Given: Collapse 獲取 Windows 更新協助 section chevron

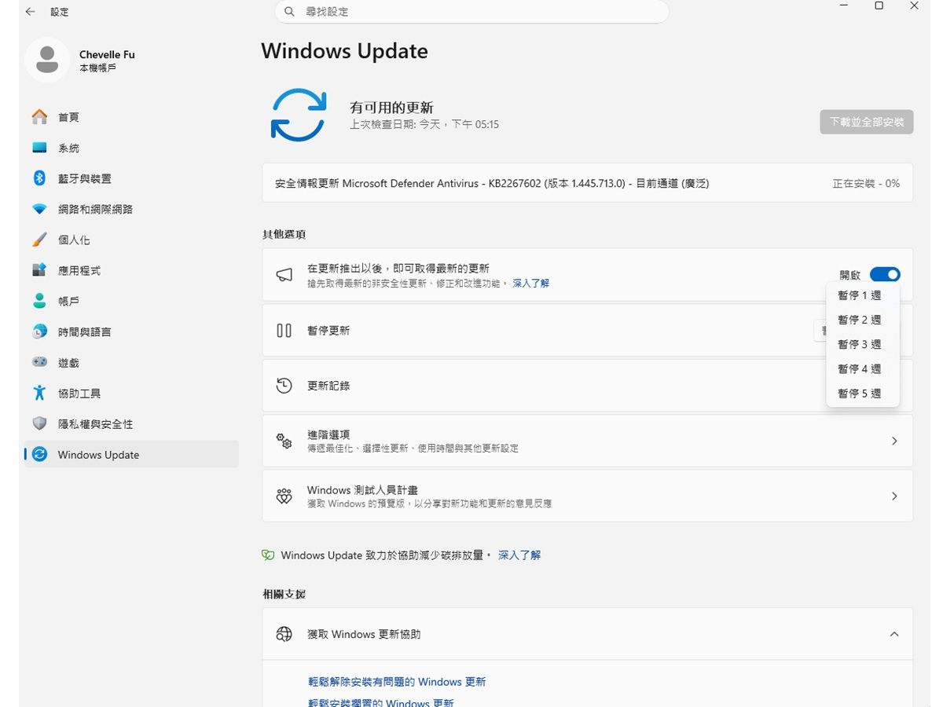Looking at the screenshot, I should point(894,634).
